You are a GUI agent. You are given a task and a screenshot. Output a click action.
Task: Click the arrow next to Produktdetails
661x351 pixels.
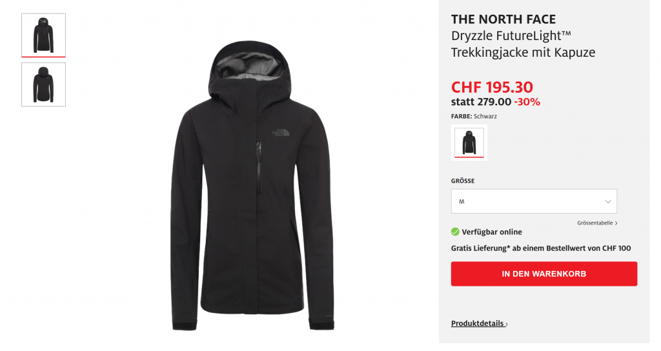[x=506, y=324]
